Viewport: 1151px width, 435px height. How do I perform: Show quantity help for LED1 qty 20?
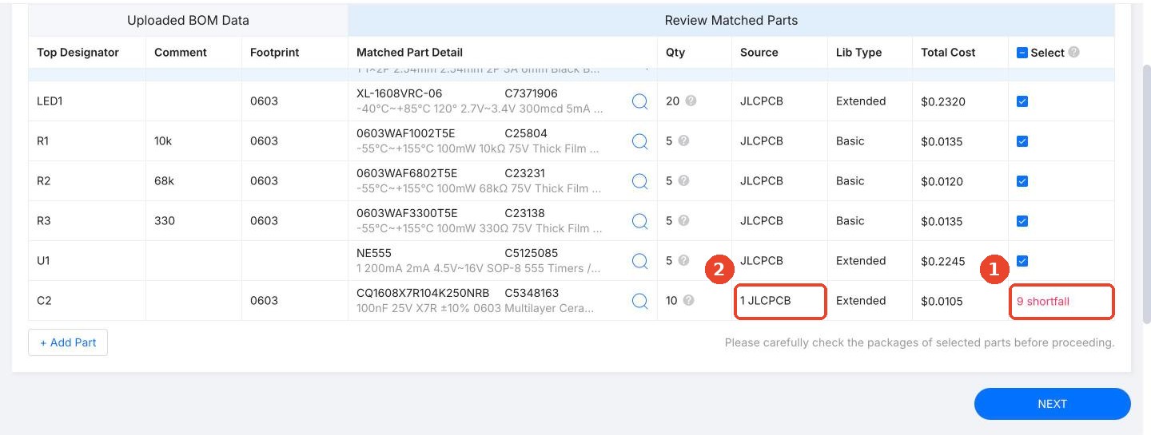point(691,101)
